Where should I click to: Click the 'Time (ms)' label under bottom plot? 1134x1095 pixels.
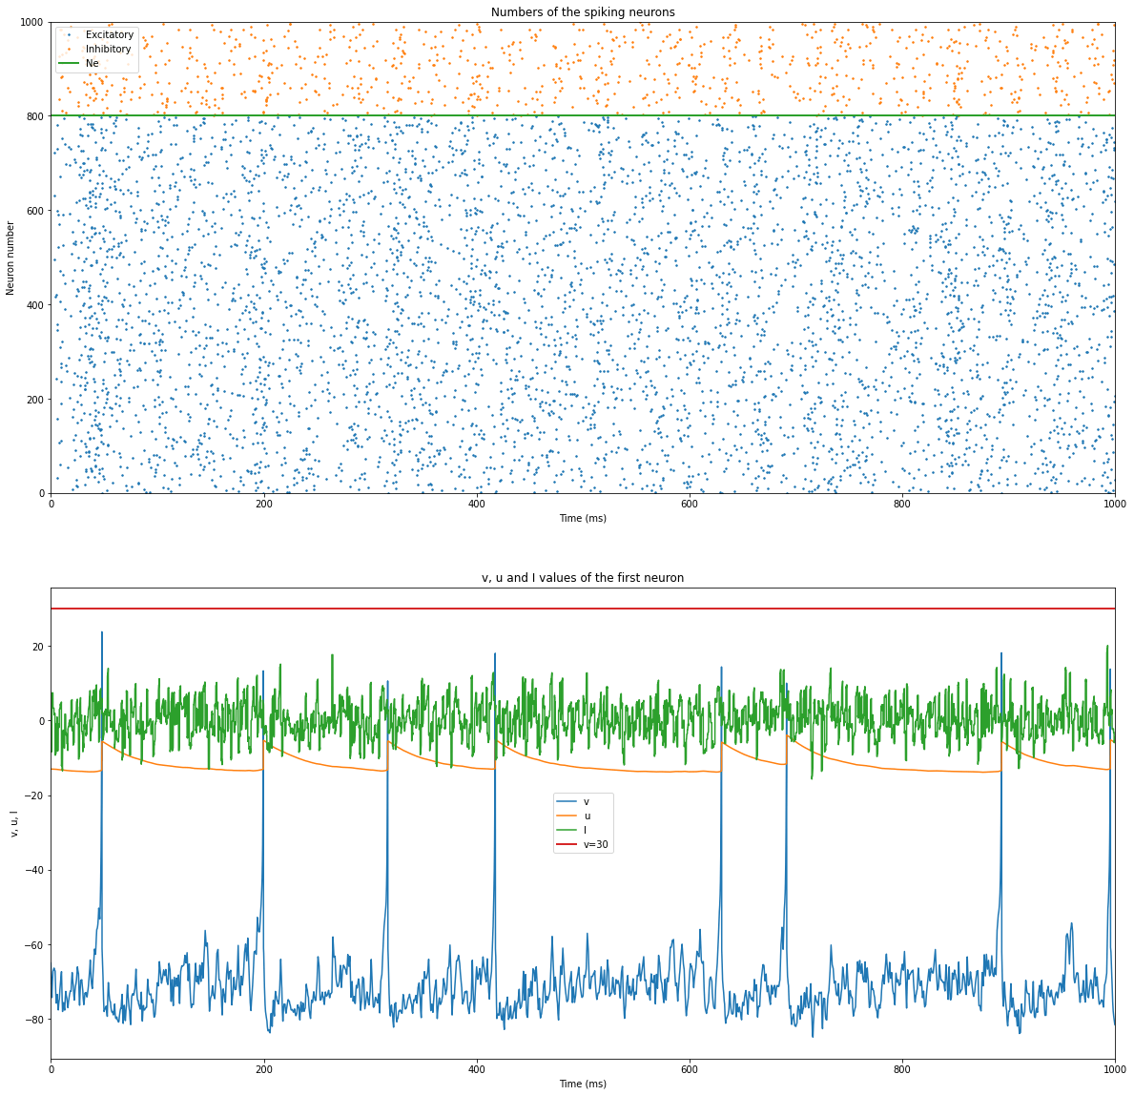[582, 1084]
